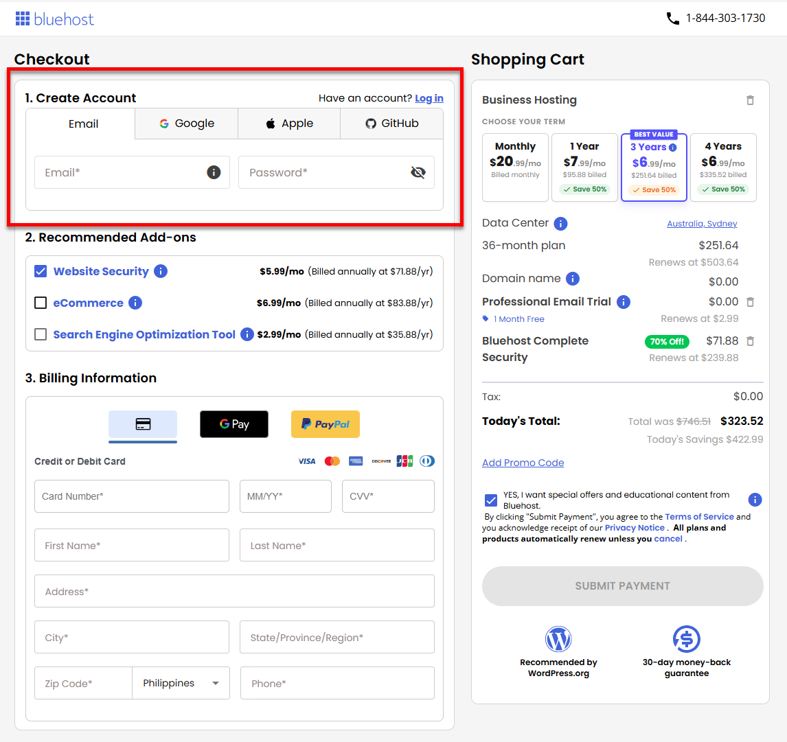This screenshot has height=742, width=787.
Task: Check Search Engine Optimization Tool add-on
Action: point(41,335)
